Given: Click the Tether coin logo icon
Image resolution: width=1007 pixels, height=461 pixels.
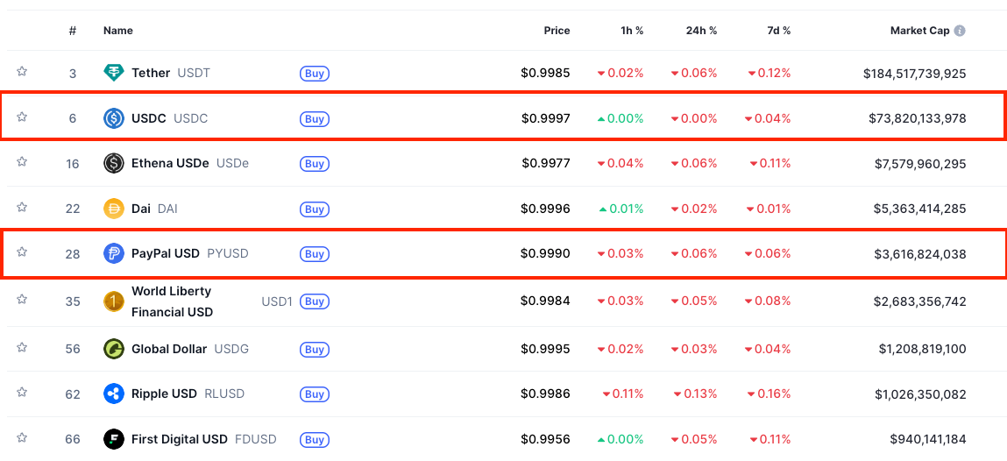Looking at the screenshot, I should tap(114, 73).
